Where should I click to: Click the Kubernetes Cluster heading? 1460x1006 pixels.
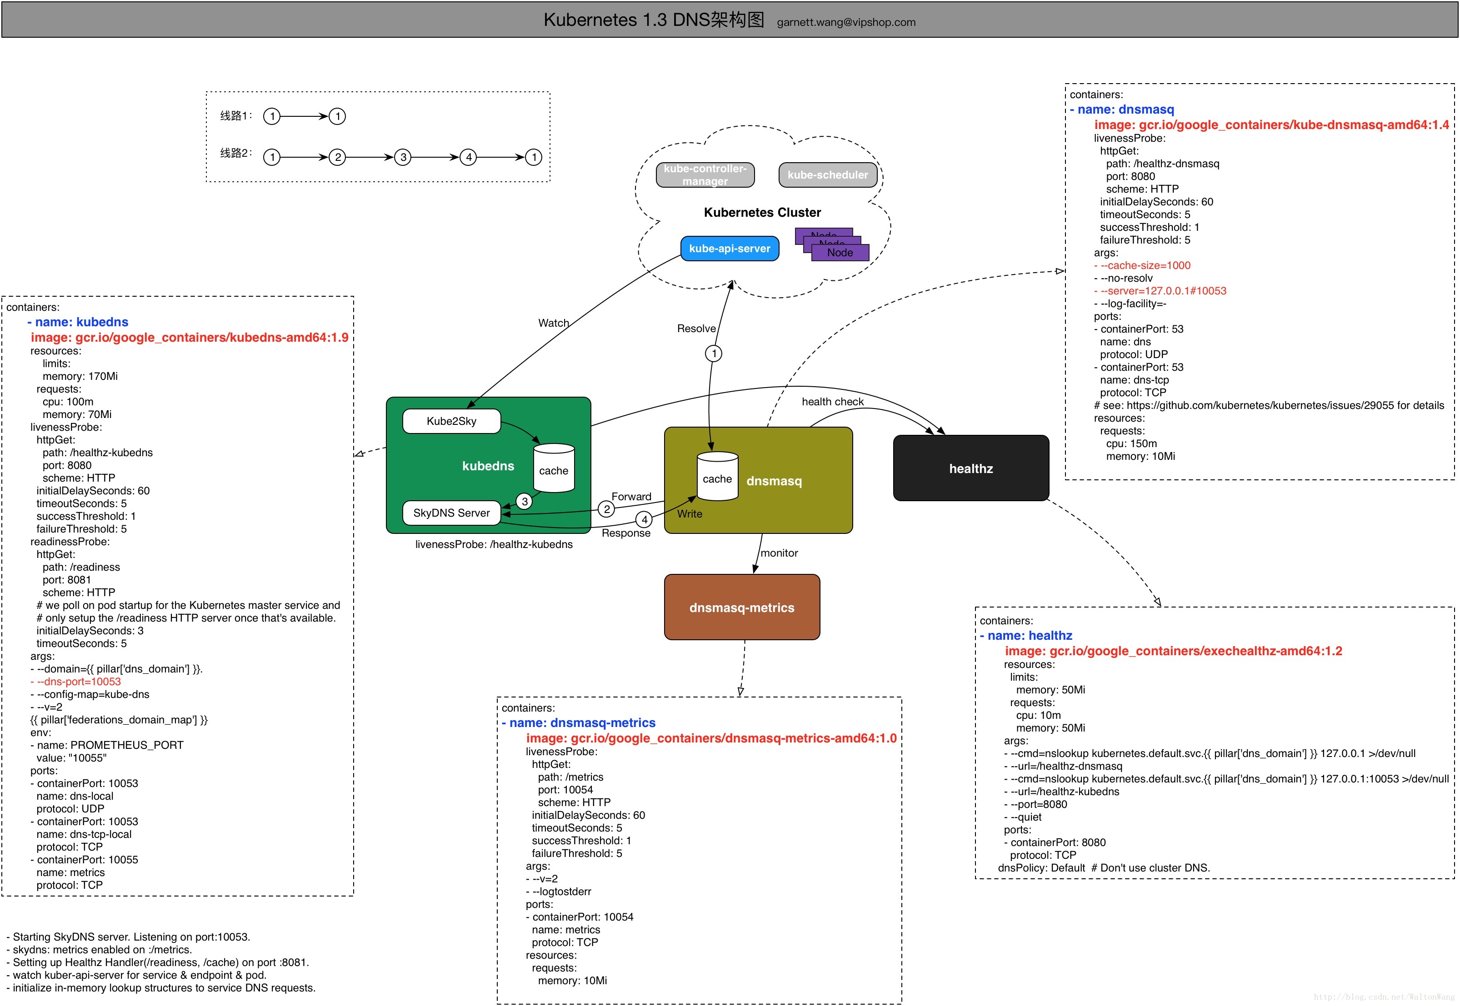pyautogui.click(x=762, y=212)
